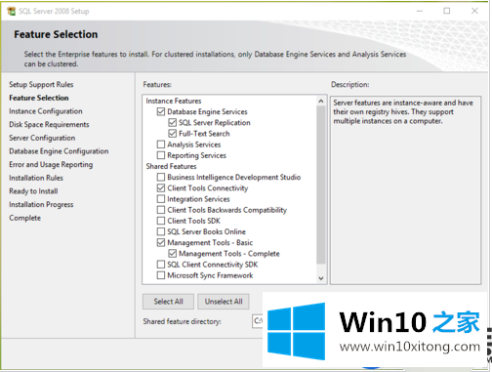Select Ready to Install step
Viewport: 492px width, 372px height.
coord(33,191)
